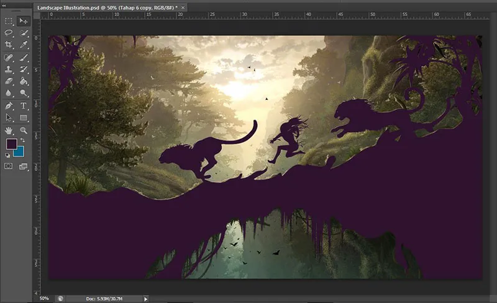Select the Zoom tool
This screenshot has width=497, height=303.
24,130
